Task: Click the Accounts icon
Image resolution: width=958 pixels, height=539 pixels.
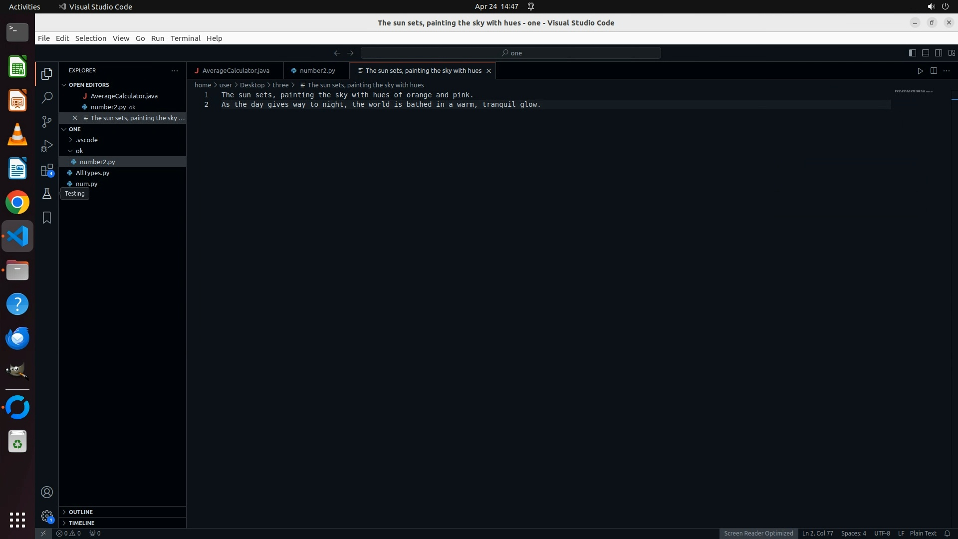Action: coord(47,492)
